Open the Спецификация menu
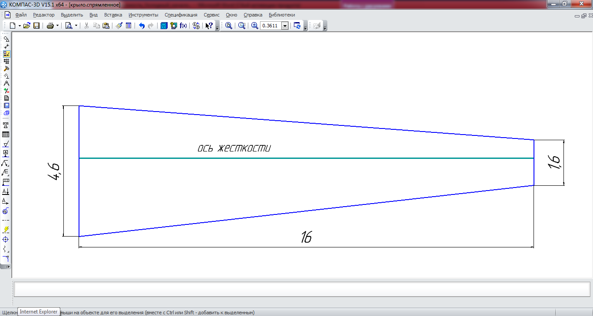The image size is (593, 316). click(181, 15)
